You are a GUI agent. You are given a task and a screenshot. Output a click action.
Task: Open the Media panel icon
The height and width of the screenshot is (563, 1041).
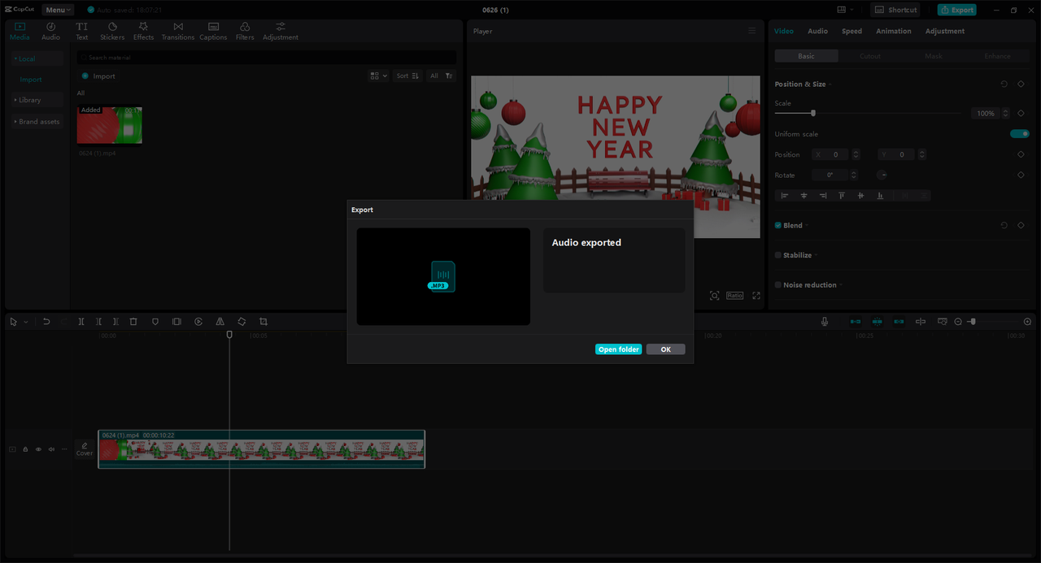[20, 31]
